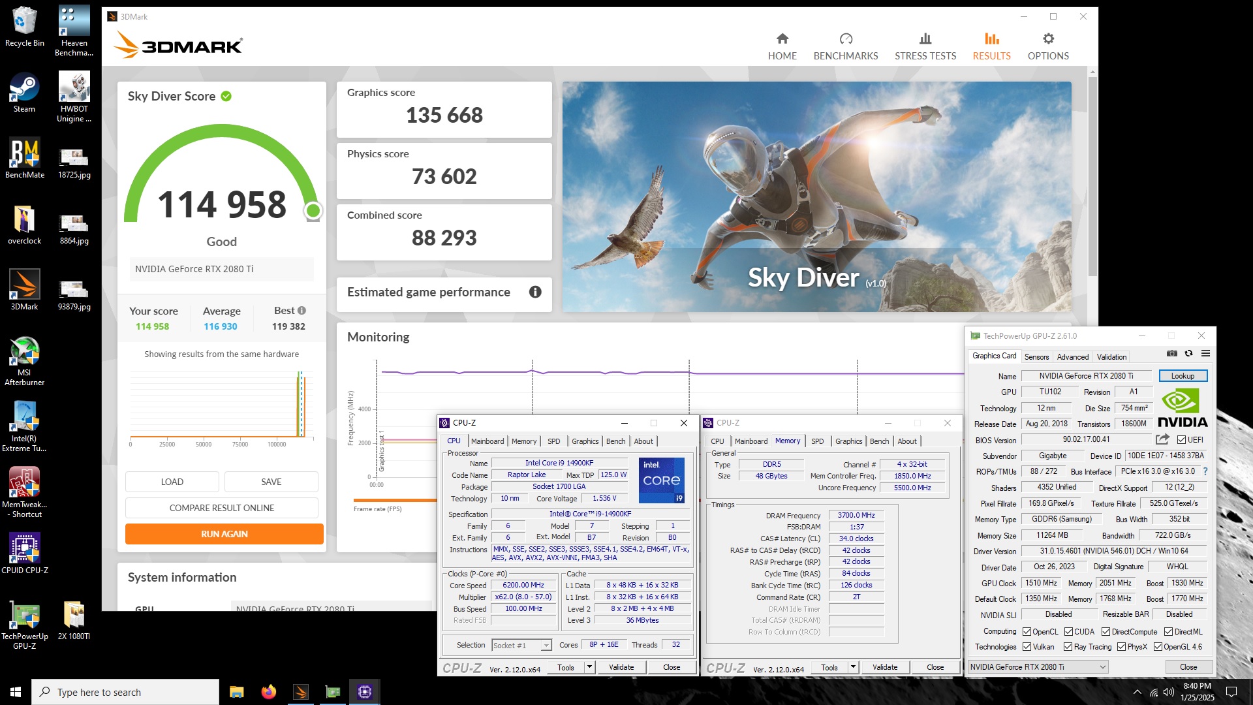Image resolution: width=1253 pixels, height=705 pixels.
Task: Show hidden system tray icons chevron
Action: (1137, 692)
